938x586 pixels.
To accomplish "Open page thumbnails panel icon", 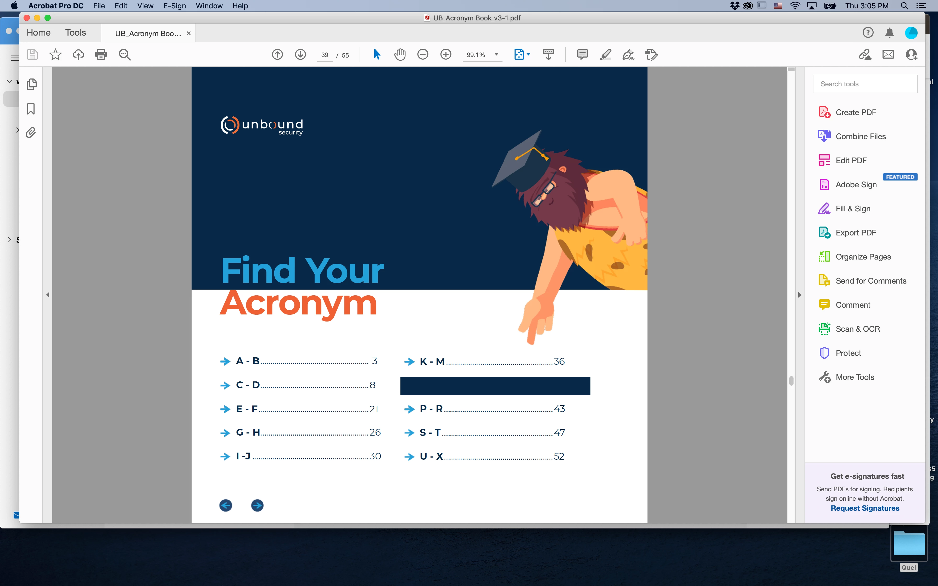I will 31,84.
